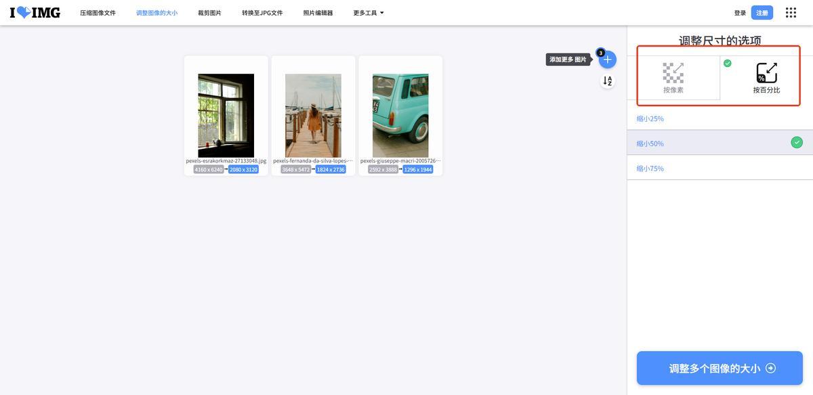Choose the 缩小25% option
This screenshot has width=813, height=395.
pyautogui.click(x=650, y=118)
